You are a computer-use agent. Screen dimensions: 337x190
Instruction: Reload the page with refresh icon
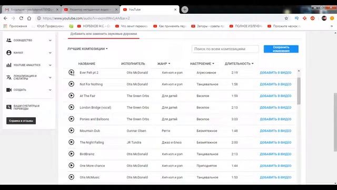click(x=21, y=18)
